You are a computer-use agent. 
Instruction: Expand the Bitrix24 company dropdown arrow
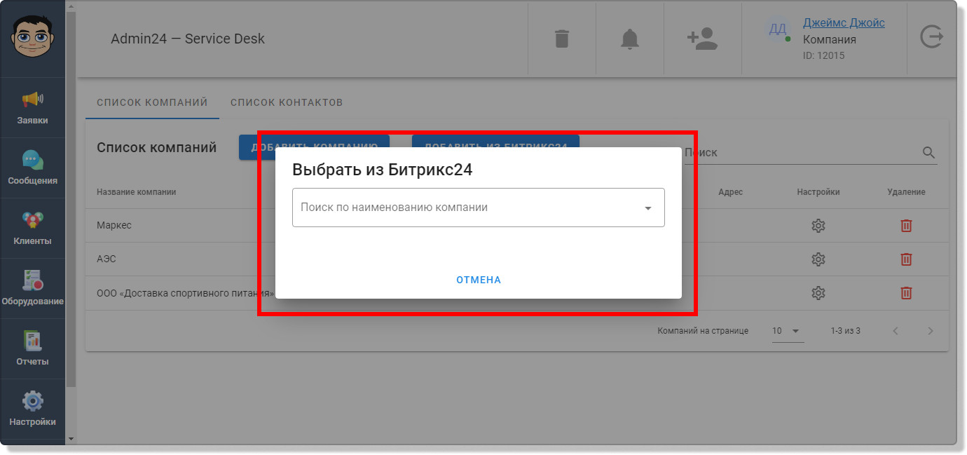647,208
